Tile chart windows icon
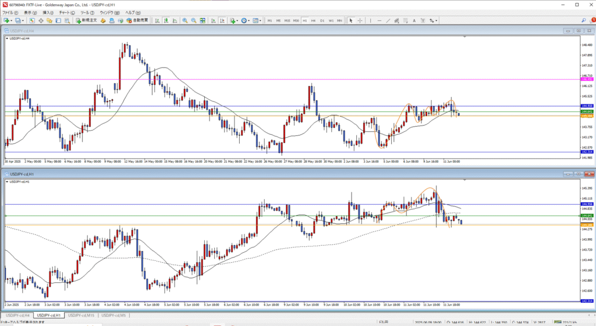Viewport: 596px width, 326px height. click(202, 20)
